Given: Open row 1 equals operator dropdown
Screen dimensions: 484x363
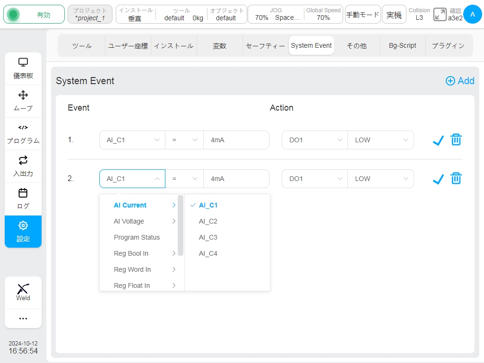Looking at the screenshot, I should click(x=184, y=140).
